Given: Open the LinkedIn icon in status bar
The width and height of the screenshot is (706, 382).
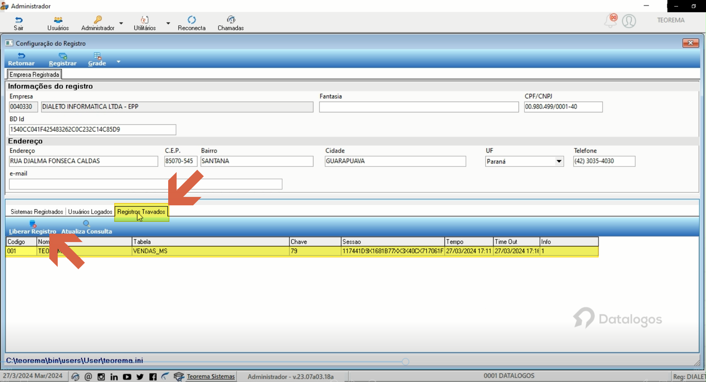Looking at the screenshot, I should [x=114, y=377].
